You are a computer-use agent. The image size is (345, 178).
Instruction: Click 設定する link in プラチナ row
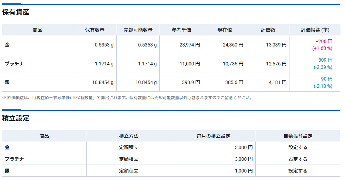[298, 159]
